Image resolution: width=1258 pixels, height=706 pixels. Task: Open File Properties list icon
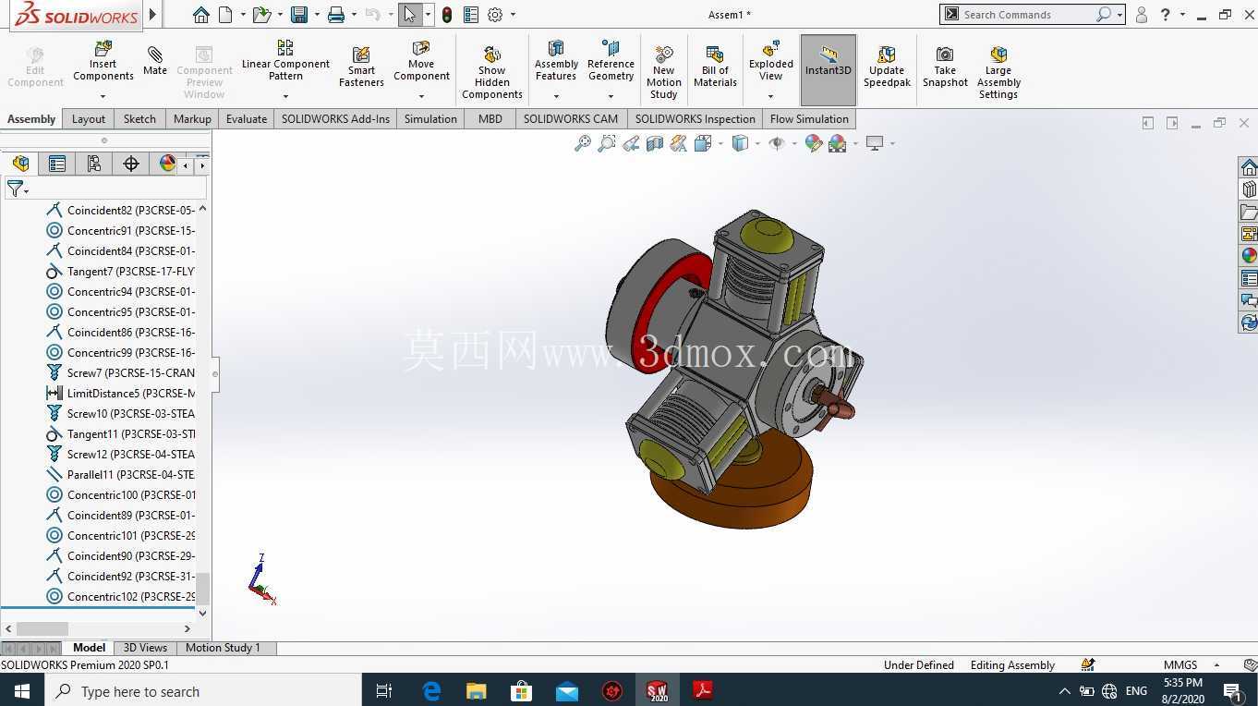[x=471, y=15]
